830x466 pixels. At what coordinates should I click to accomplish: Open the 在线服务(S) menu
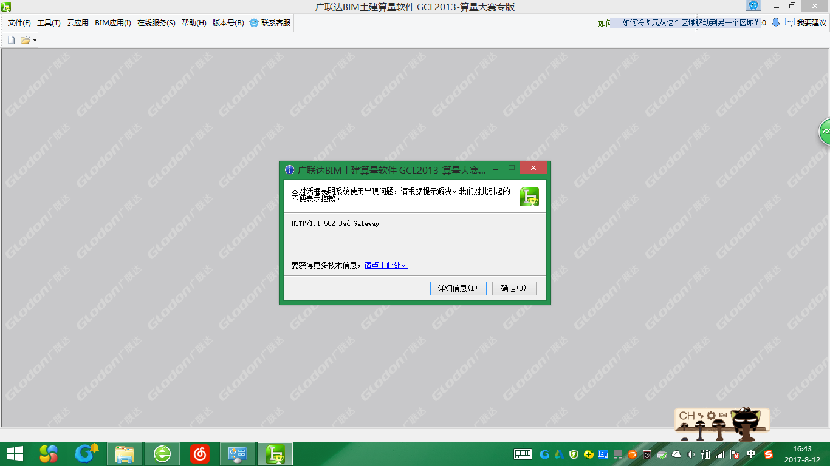156,23
